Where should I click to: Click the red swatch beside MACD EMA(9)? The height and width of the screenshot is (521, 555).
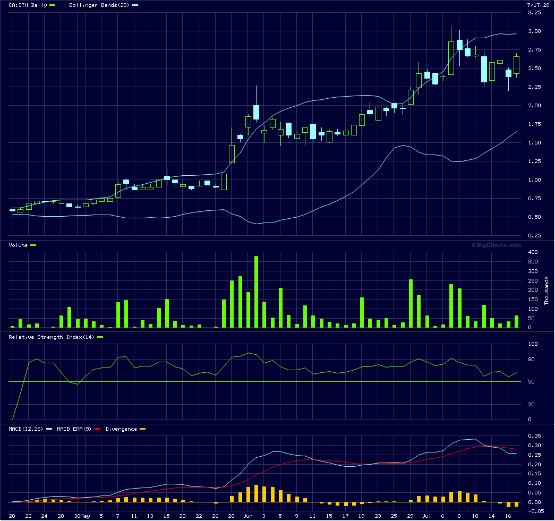97,429
